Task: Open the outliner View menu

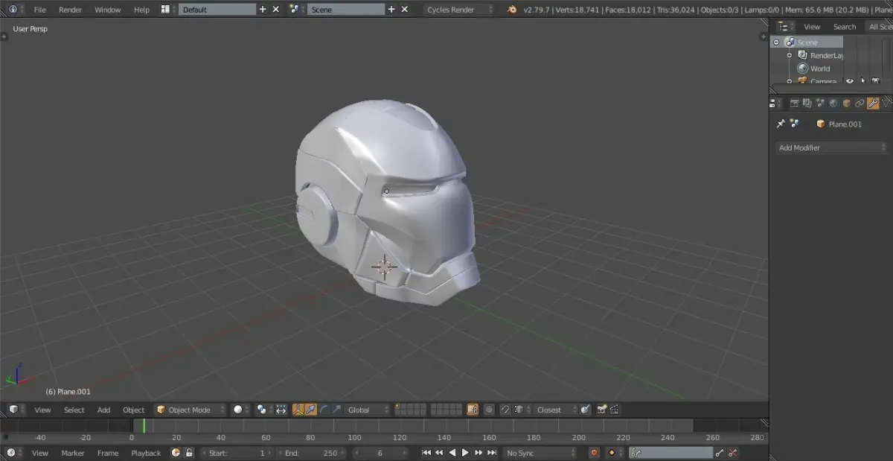Action: (x=812, y=27)
